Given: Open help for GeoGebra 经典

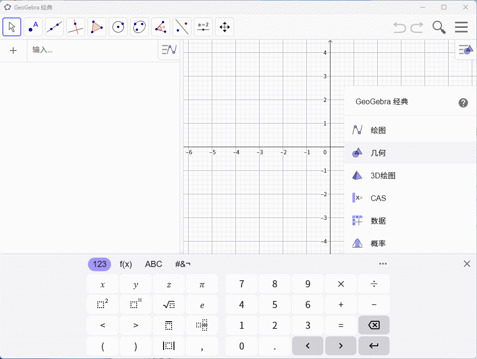Looking at the screenshot, I should point(463,103).
